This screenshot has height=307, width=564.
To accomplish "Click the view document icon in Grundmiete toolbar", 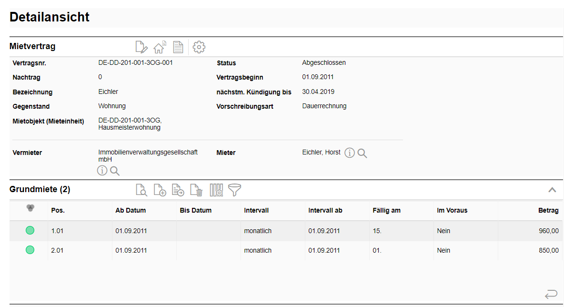I will [x=141, y=190].
